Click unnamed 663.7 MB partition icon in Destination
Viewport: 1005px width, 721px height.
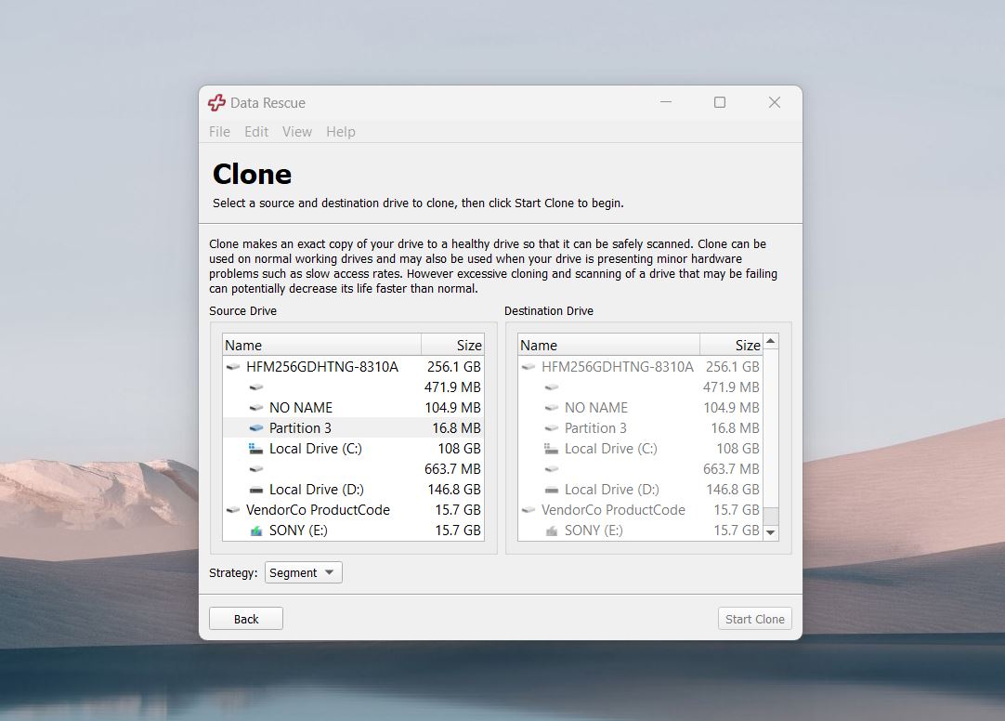click(x=552, y=469)
